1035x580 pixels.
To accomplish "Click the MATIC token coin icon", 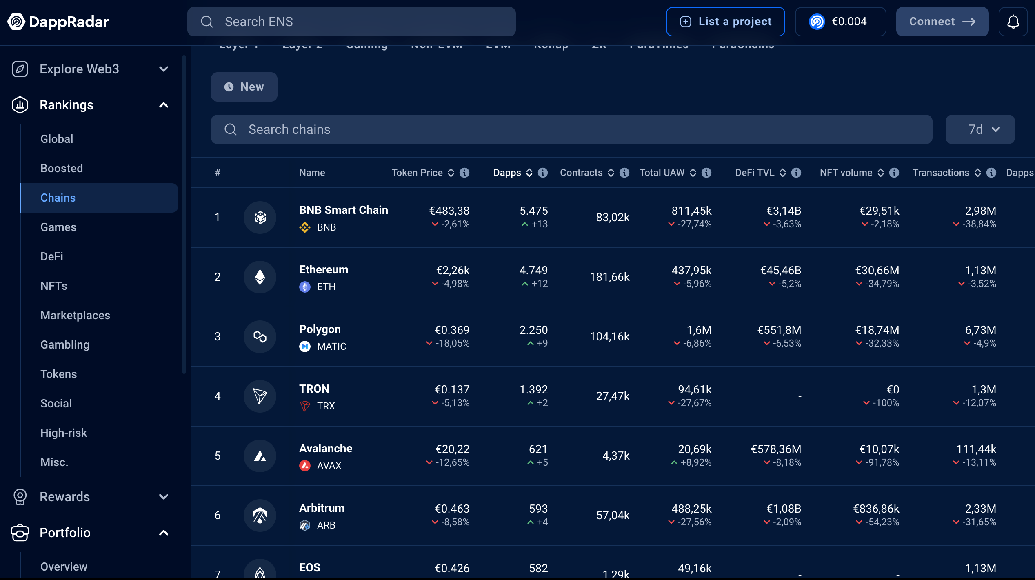I will pyautogui.click(x=305, y=347).
